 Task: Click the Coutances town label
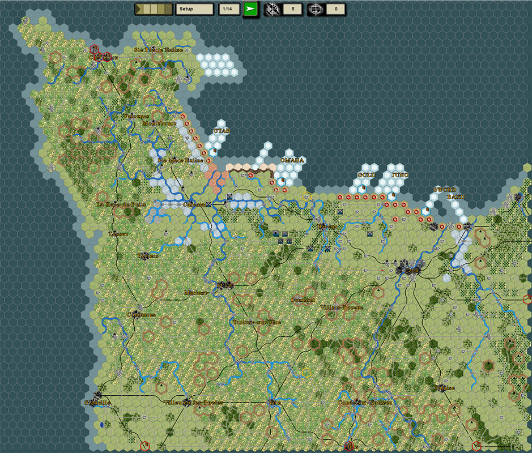[x=141, y=315]
